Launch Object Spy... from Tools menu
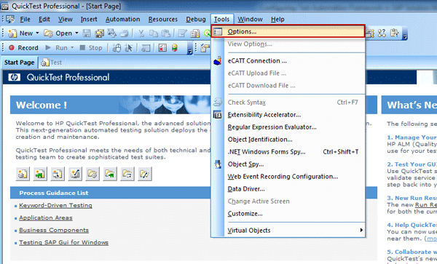This screenshot has width=437, height=264. 288,164
